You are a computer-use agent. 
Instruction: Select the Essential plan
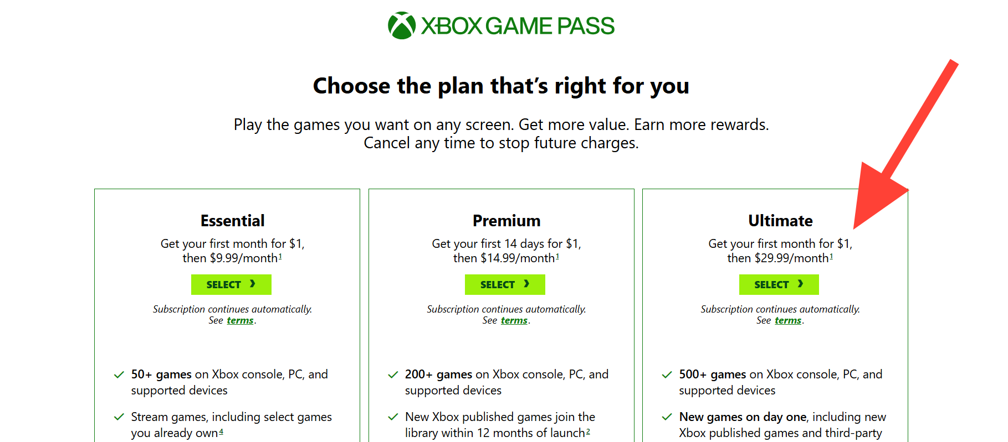point(231,284)
